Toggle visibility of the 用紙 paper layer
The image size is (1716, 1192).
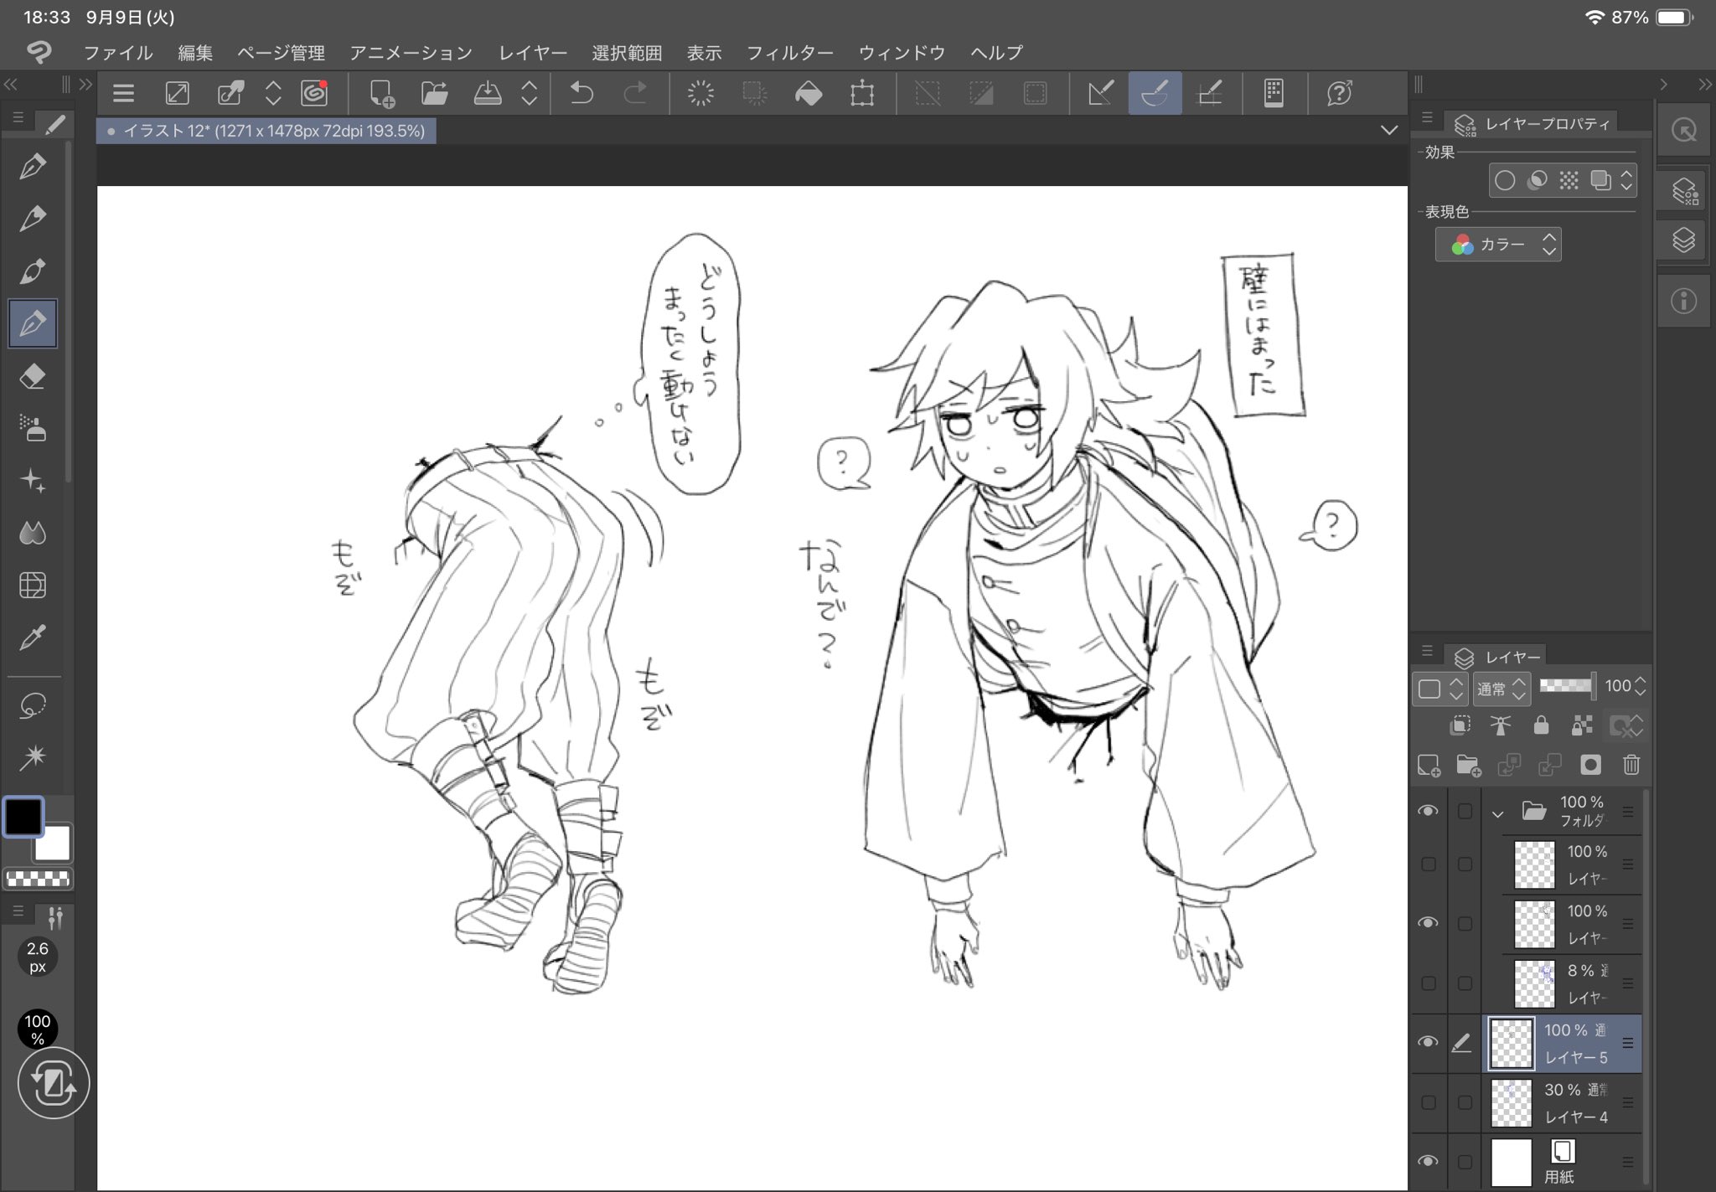[1428, 1162]
